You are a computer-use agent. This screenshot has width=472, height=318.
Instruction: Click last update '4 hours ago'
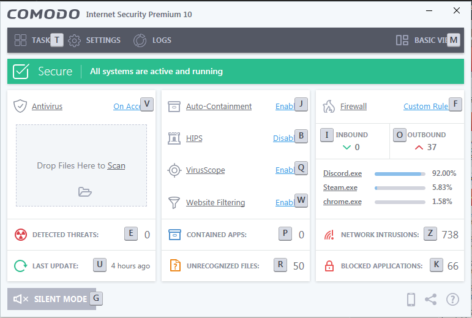[x=130, y=266]
